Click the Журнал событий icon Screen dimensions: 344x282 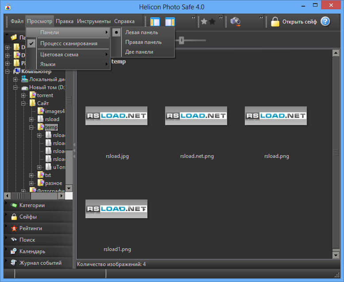pyautogui.click(x=14, y=262)
